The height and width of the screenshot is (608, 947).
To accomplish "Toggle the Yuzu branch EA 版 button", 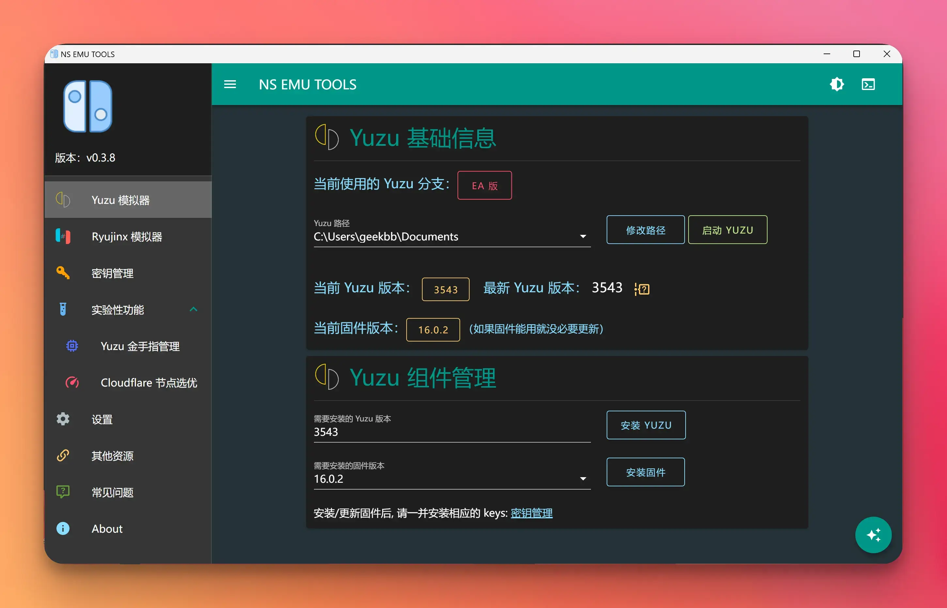I will pyautogui.click(x=484, y=185).
